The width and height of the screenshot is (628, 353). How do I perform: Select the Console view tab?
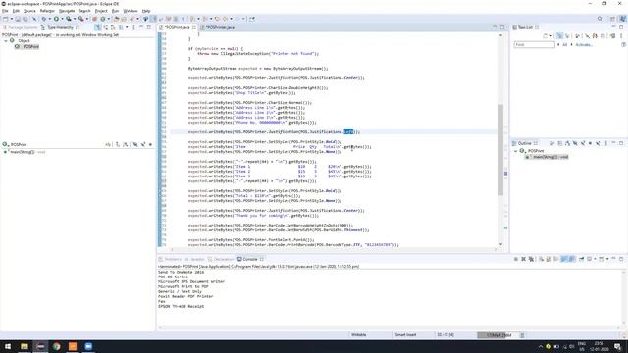(x=249, y=259)
